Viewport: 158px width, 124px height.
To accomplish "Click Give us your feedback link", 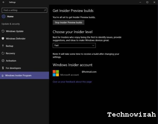I will click(72, 82).
